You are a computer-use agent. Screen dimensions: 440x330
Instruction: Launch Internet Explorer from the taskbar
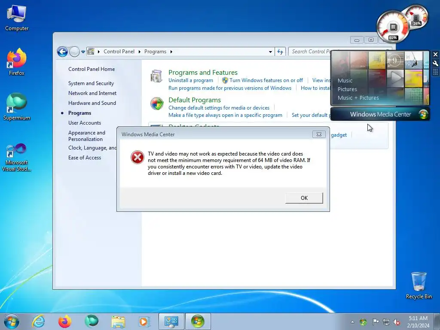pyautogui.click(x=38, y=321)
